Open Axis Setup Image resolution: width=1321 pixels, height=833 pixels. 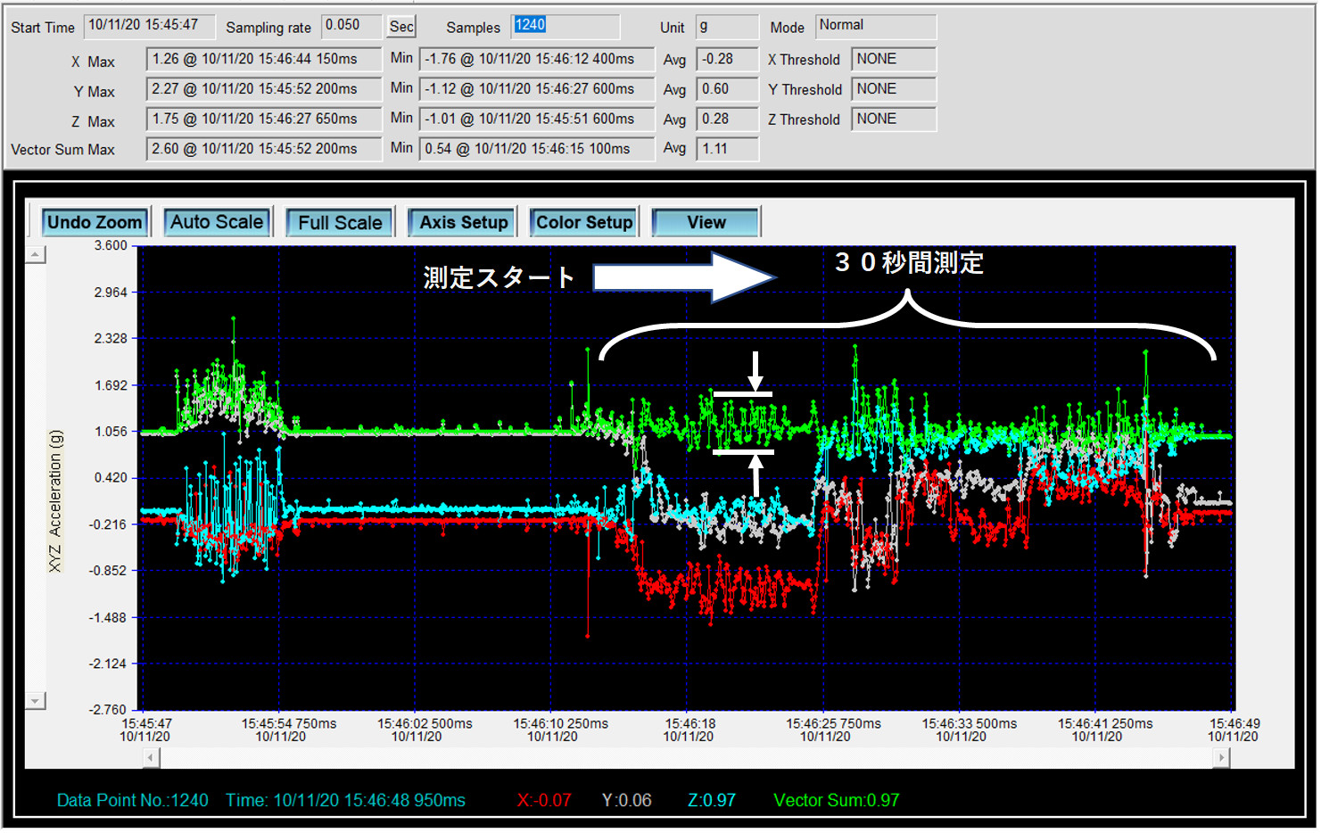click(x=463, y=222)
